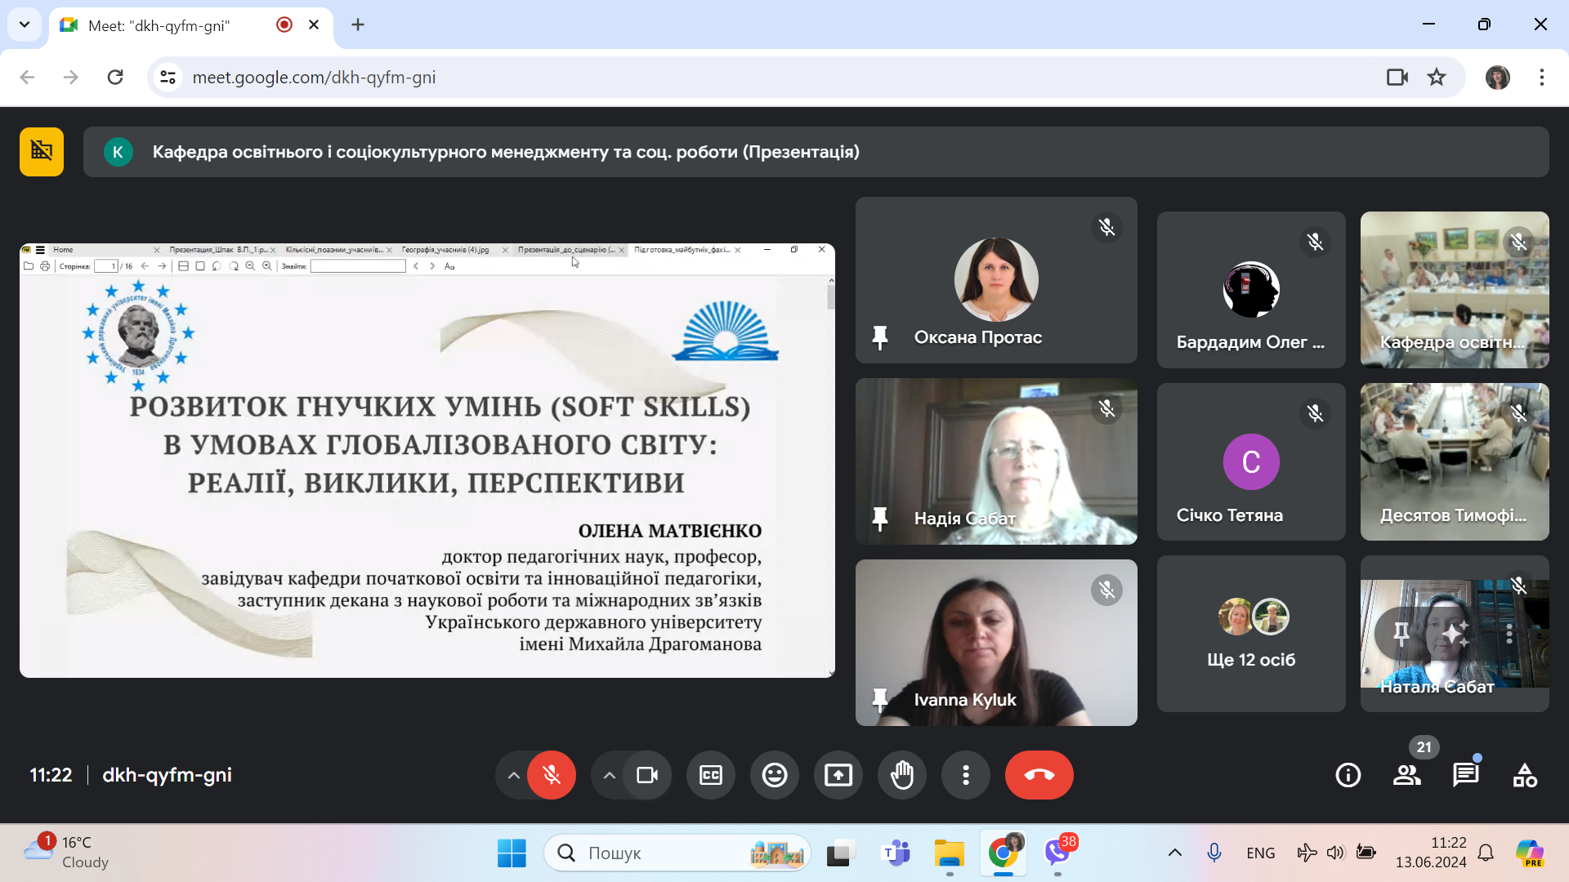The image size is (1569, 882).
Task: Click the red leave call button
Action: (x=1039, y=775)
